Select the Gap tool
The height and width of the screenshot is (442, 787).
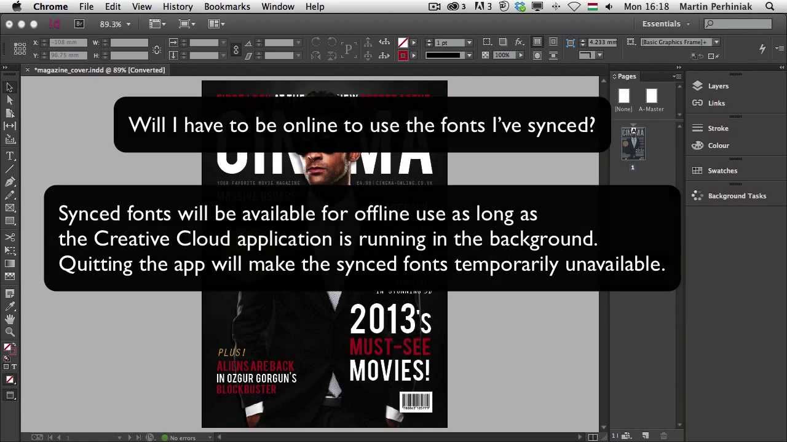(10, 126)
